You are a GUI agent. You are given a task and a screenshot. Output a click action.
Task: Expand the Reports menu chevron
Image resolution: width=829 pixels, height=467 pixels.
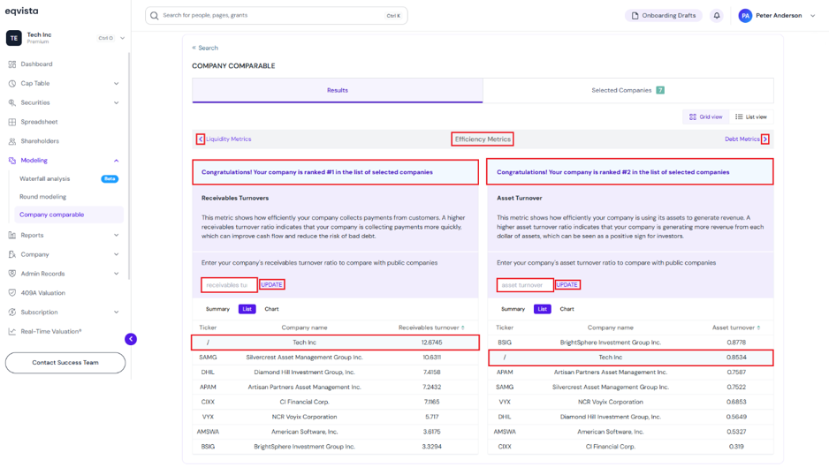117,235
